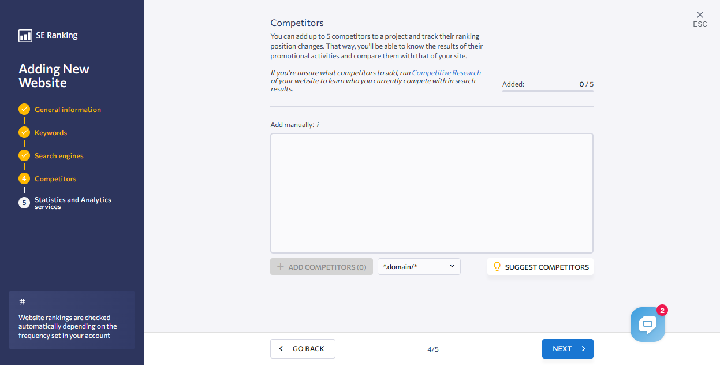Click the General information checkmark step icon

click(x=24, y=109)
